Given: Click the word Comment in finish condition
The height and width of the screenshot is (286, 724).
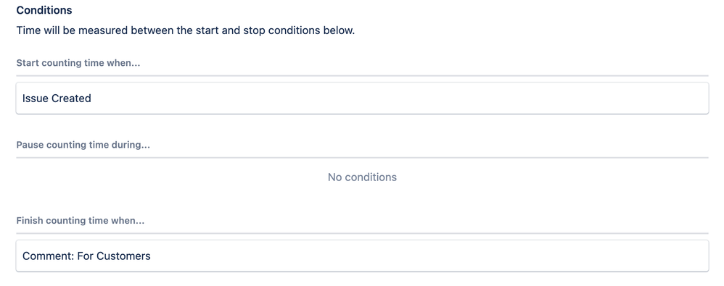Looking at the screenshot, I should 46,256.
